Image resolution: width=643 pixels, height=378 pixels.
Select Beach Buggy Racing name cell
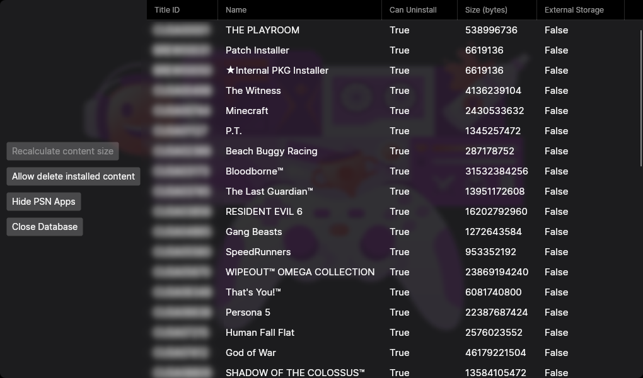coord(272,151)
